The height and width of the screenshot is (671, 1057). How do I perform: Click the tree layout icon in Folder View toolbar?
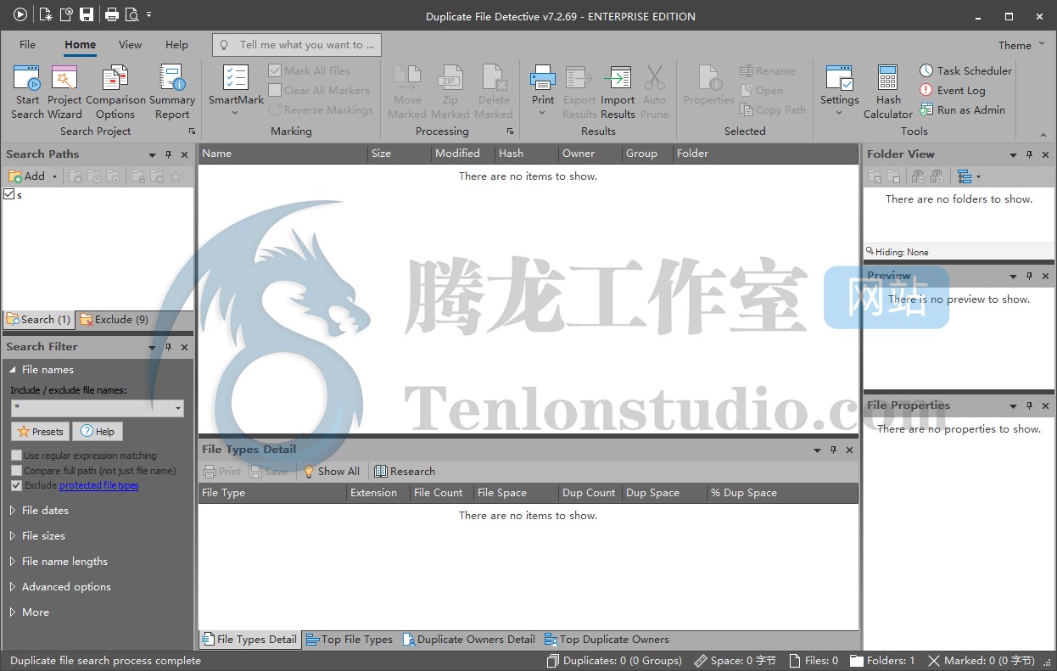pos(965,176)
